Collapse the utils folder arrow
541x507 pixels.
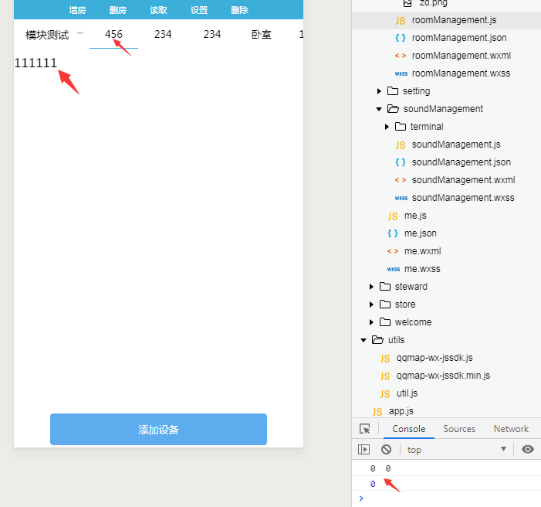(363, 340)
